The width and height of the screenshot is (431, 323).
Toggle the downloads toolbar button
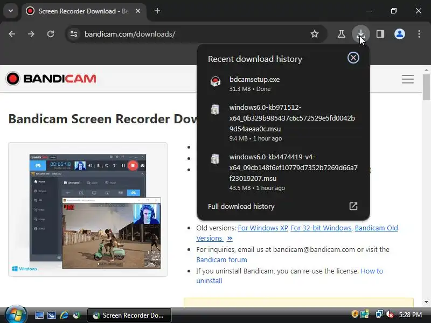[x=360, y=34]
